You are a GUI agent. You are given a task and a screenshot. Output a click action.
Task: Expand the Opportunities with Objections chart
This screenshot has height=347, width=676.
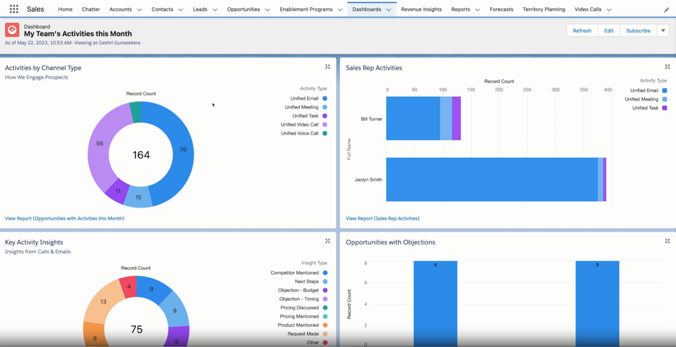(667, 241)
